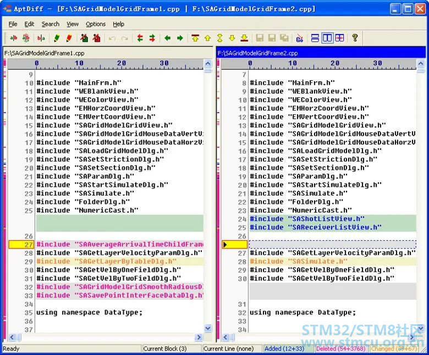Click SAReceiverListView.h include in right pane

pos(333,228)
